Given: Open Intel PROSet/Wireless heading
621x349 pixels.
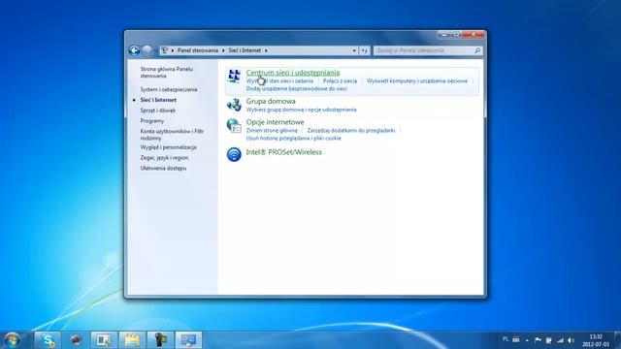Looking at the screenshot, I should pos(283,152).
